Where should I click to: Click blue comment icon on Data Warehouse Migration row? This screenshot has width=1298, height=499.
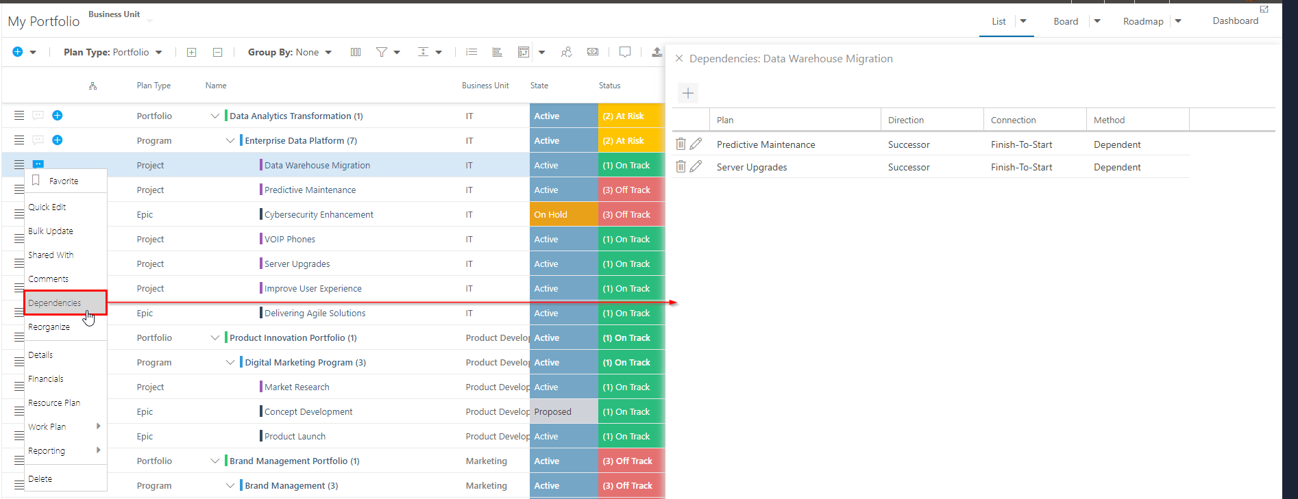point(38,164)
